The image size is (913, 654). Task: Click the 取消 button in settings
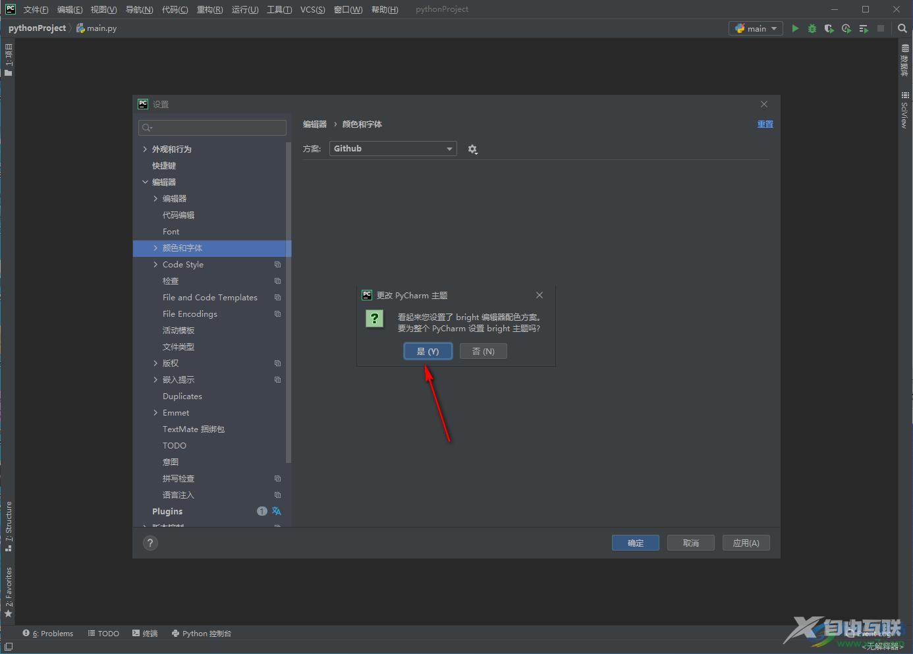point(691,543)
